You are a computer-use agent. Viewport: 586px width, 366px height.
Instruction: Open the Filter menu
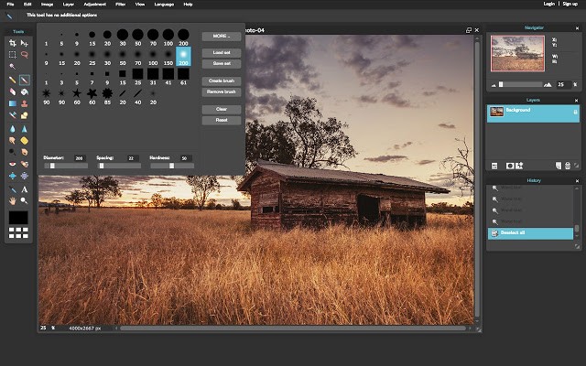click(121, 5)
